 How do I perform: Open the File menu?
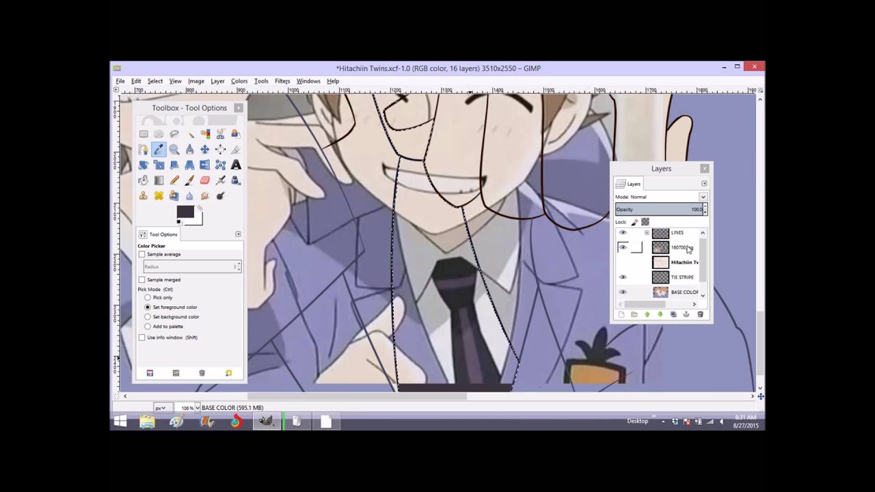click(120, 81)
